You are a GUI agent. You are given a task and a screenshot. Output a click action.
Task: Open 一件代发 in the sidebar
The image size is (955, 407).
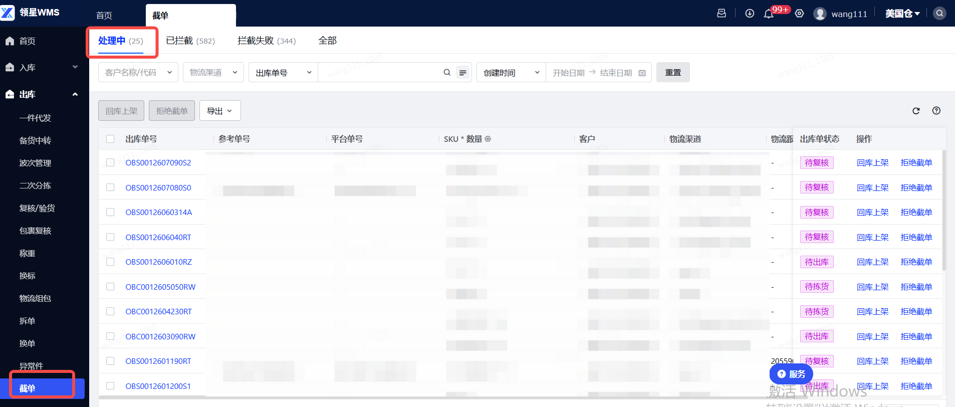point(35,118)
